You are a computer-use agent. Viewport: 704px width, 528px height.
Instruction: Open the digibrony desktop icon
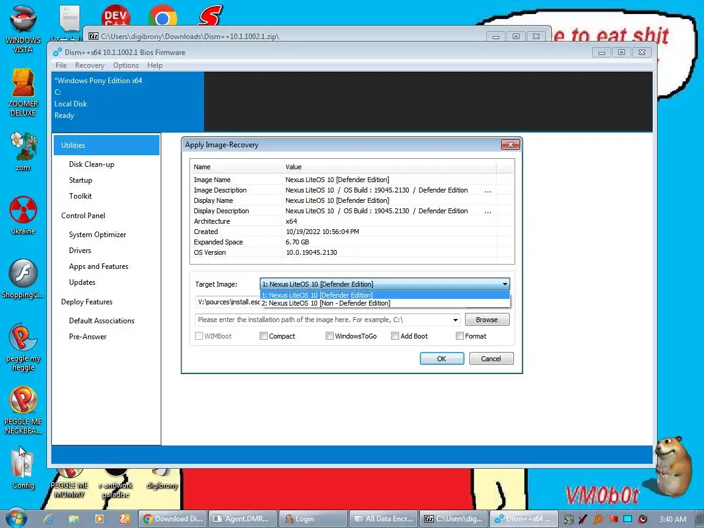coord(162,480)
